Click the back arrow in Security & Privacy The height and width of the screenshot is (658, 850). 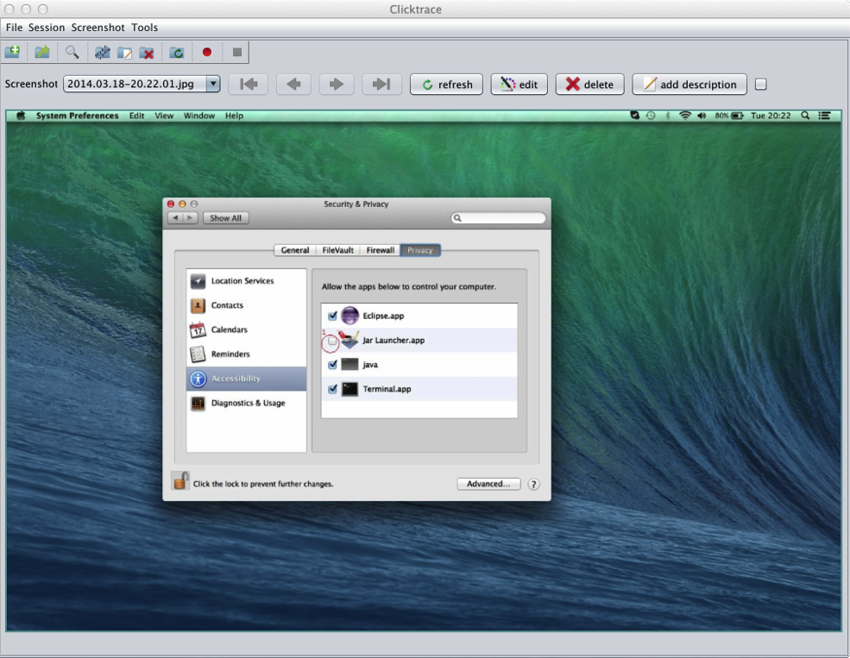[175, 217]
